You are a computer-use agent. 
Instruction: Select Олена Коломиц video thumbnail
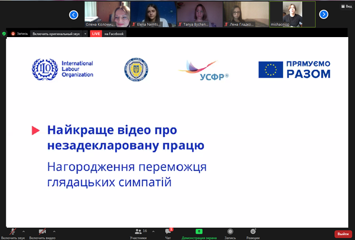107,14
